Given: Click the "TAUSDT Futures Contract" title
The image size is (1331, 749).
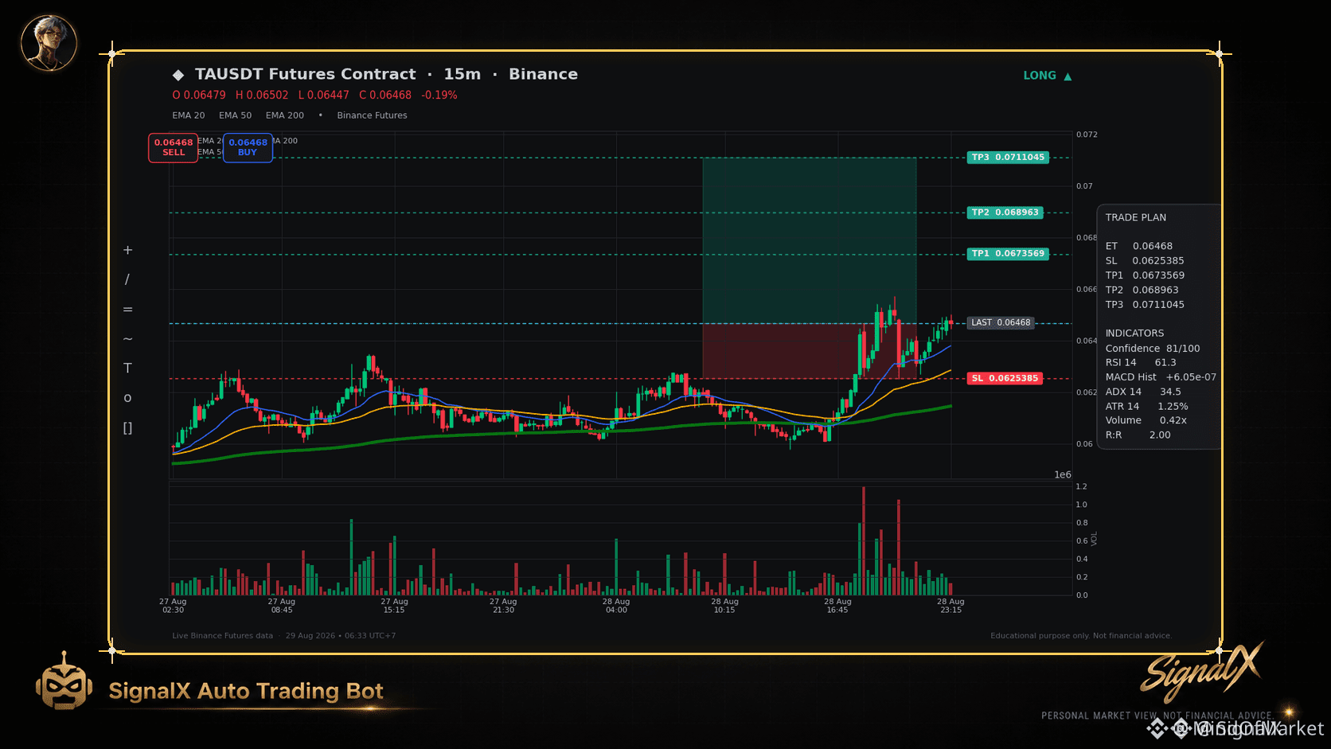Looking at the screenshot, I should pos(306,74).
